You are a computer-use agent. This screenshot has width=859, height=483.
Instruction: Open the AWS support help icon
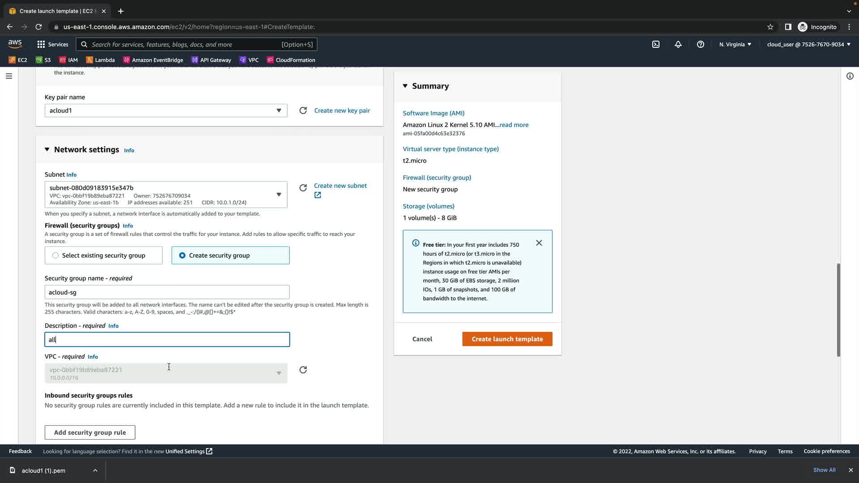(701, 44)
